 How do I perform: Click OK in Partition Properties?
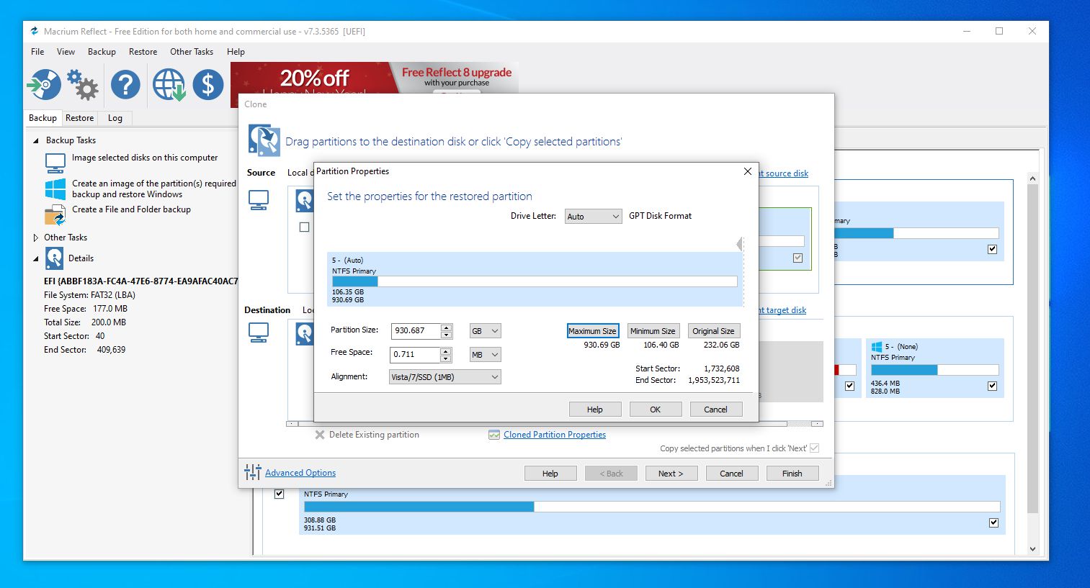point(655,409)
